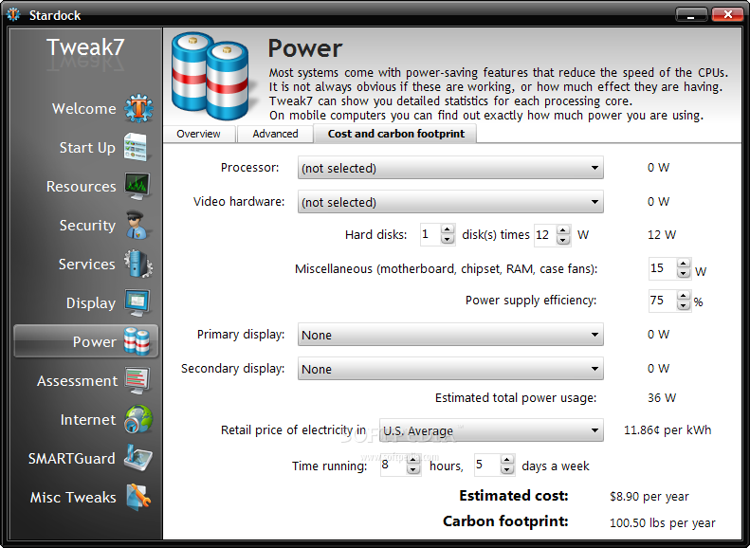Screen dimensions: 750x548
Task: Open the Services page
Action: (x=86, y=264)
